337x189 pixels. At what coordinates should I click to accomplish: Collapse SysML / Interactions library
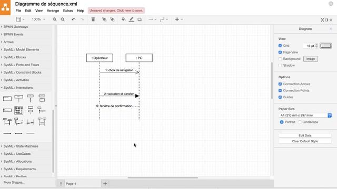(26, 88)
